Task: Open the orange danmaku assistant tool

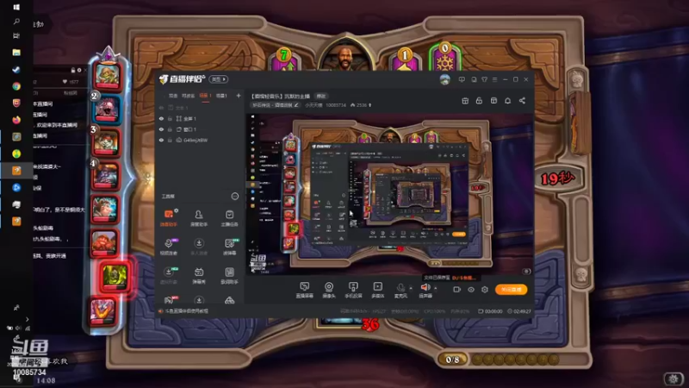Action: point(168,218)
